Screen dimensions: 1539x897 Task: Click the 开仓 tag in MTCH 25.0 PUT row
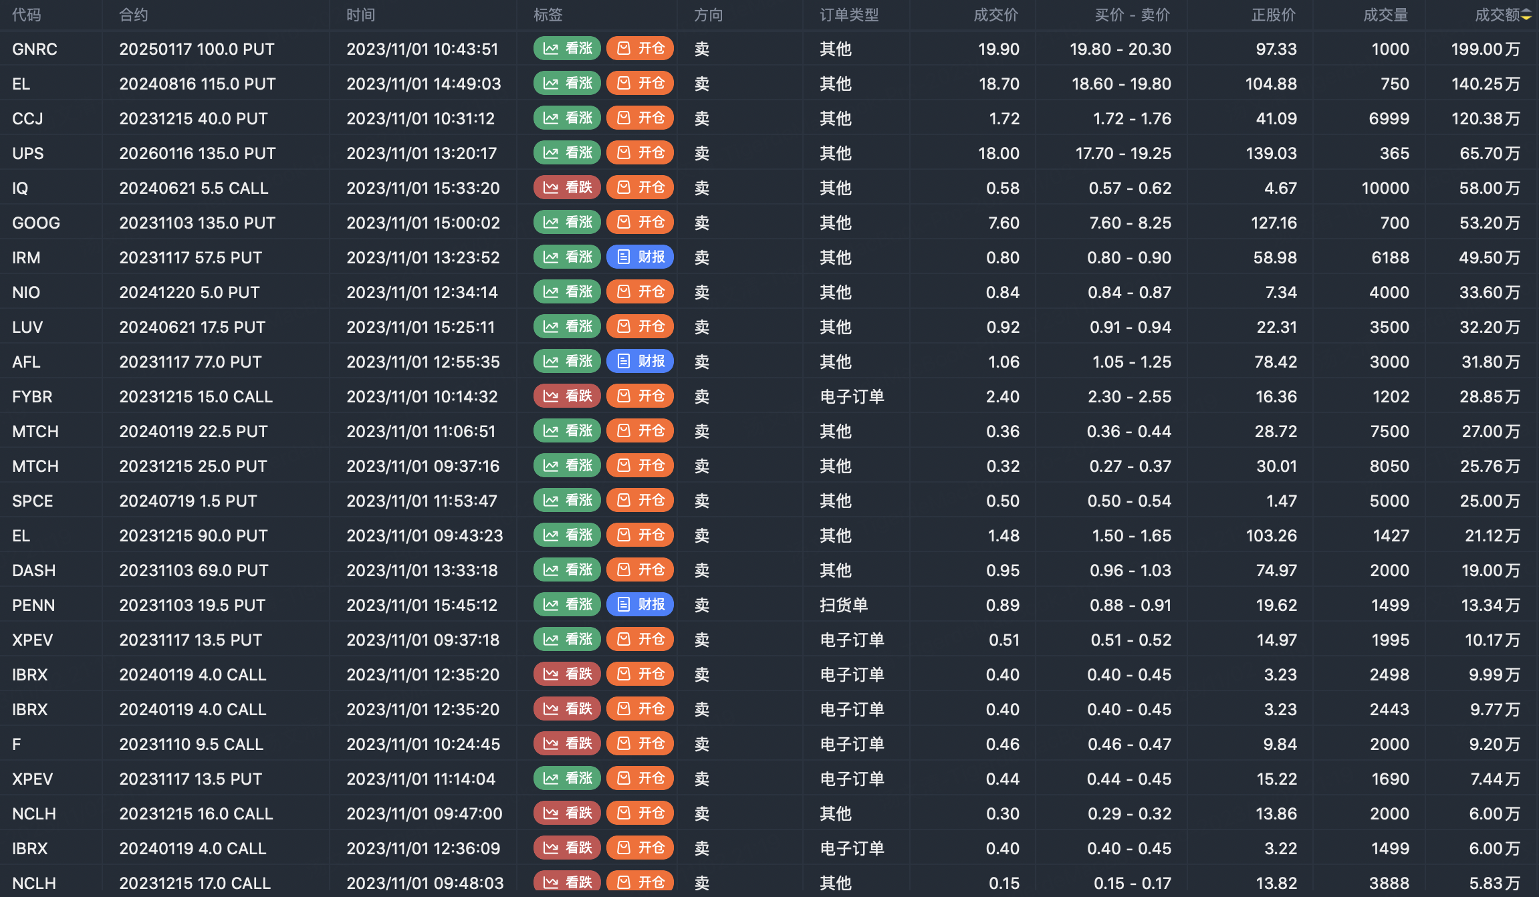[640, 466]
